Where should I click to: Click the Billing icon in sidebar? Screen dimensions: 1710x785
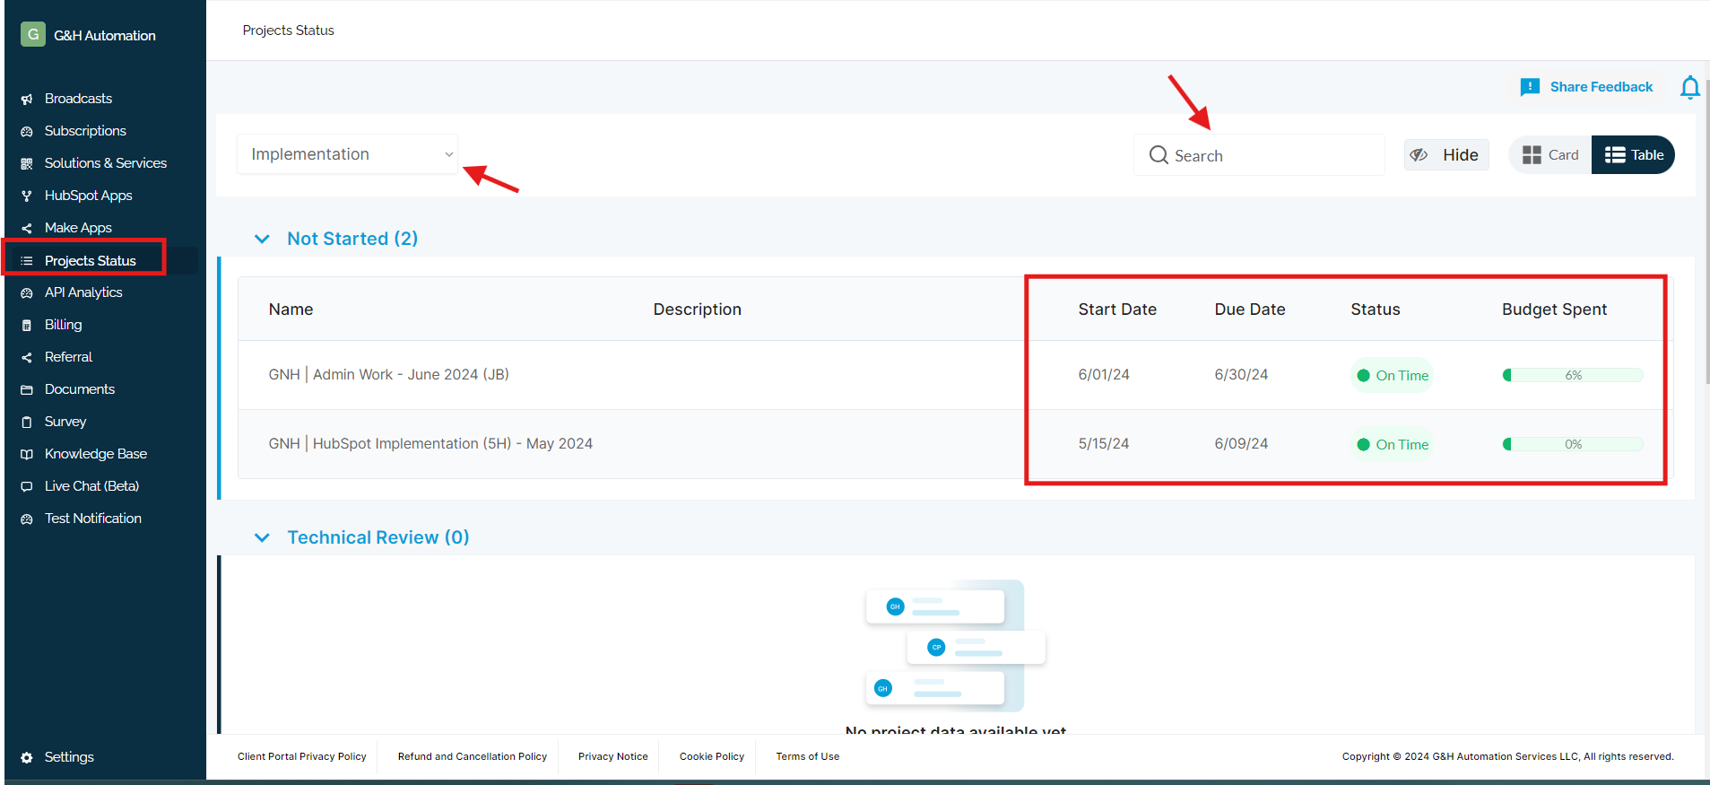point(27,325)
